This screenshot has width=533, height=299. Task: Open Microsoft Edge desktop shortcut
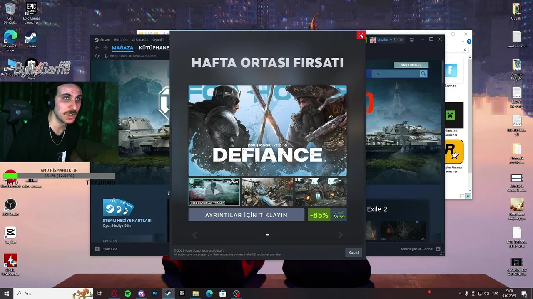10,41
